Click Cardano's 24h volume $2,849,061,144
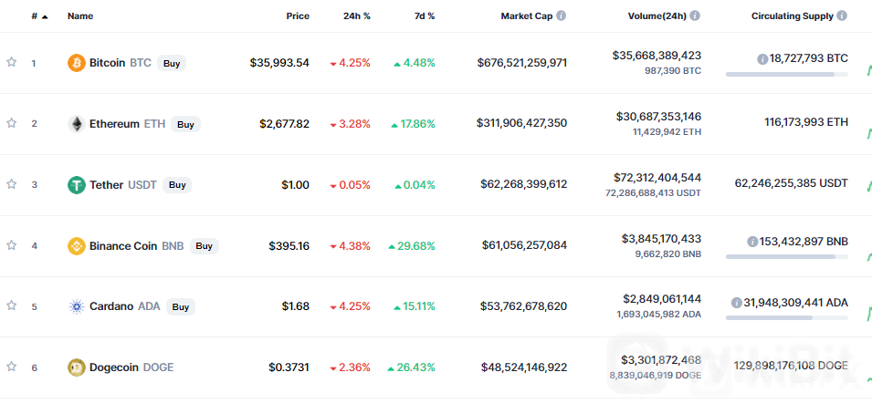Image resolution: width=872 pixels, height=414 pixels. (x=661, y=299)
